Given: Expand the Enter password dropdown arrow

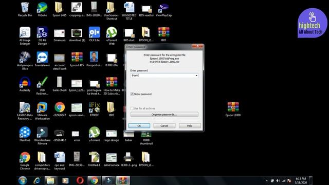Looking at the screenshot, I should click(x=196, y=76).
